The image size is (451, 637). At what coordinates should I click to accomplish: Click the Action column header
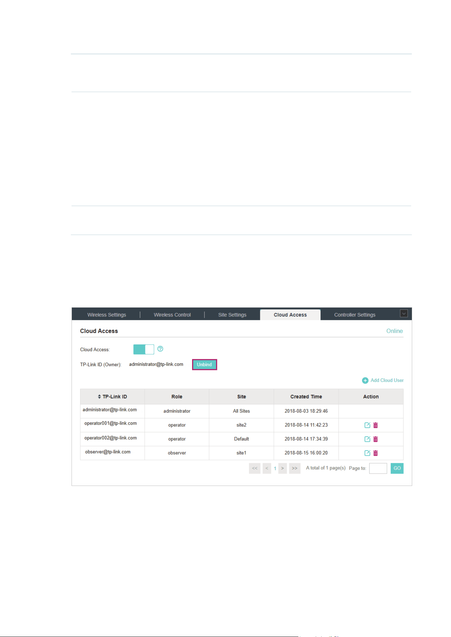(371, 397)
